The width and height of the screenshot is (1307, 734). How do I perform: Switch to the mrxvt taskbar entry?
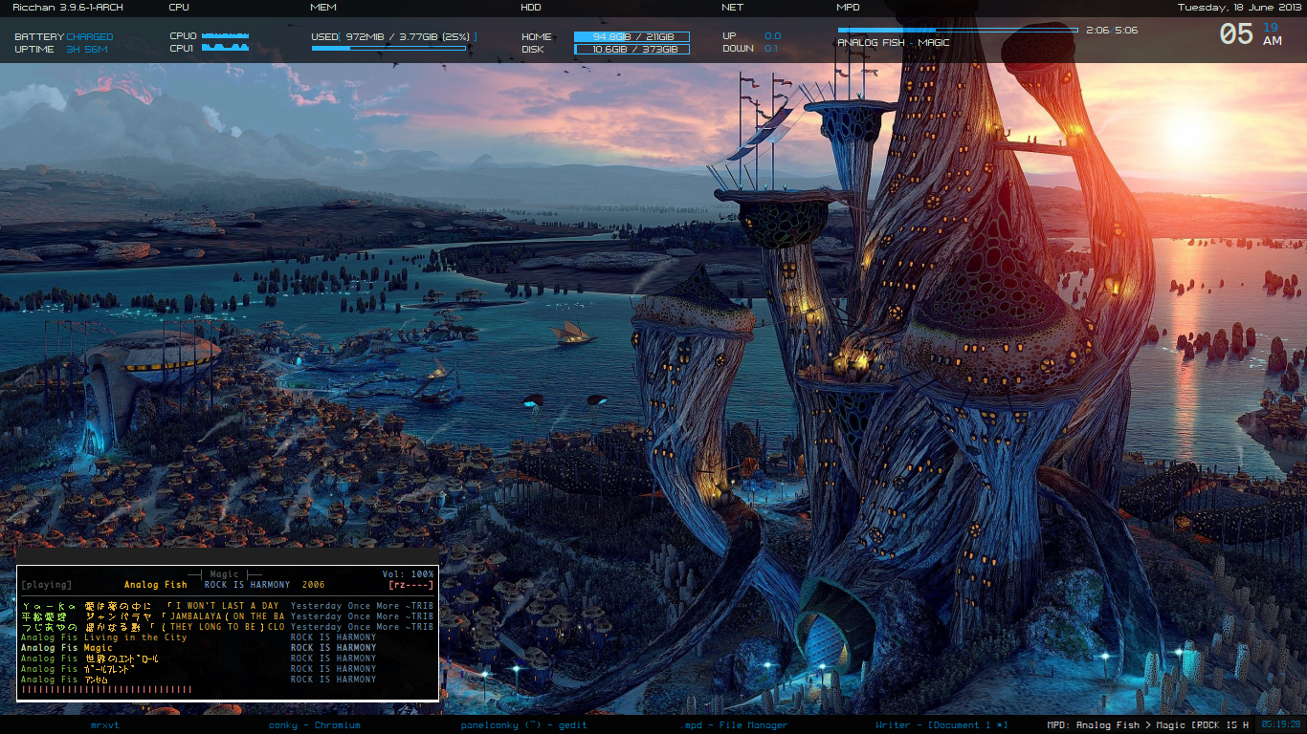coord(104,725)
